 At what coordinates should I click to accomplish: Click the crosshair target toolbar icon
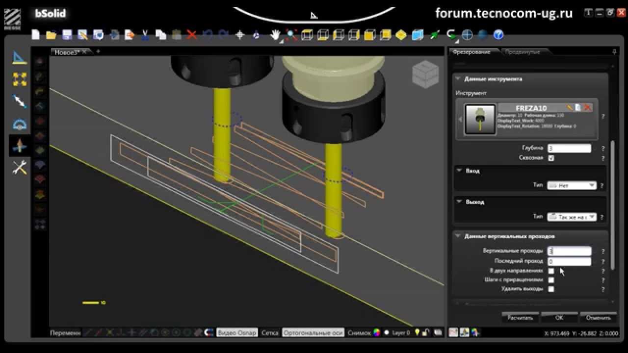(240, 35)
